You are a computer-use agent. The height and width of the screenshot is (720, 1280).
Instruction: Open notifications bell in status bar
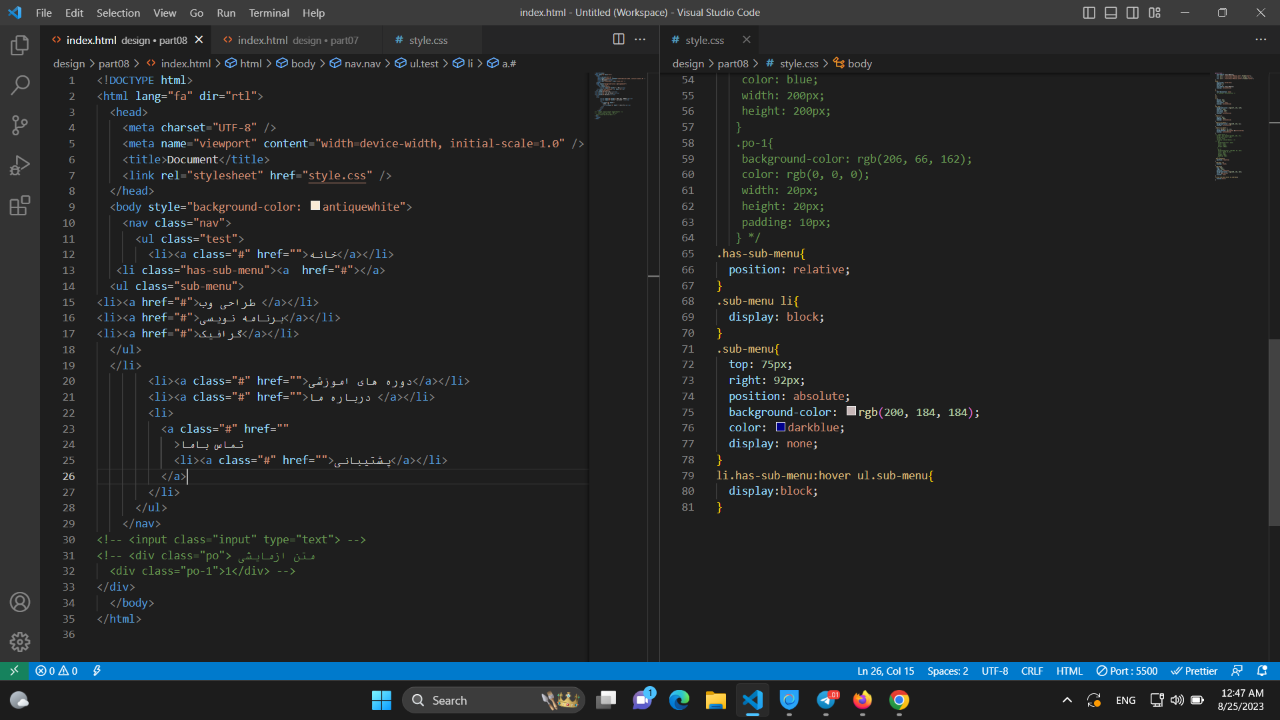(x=1262, y=671)
